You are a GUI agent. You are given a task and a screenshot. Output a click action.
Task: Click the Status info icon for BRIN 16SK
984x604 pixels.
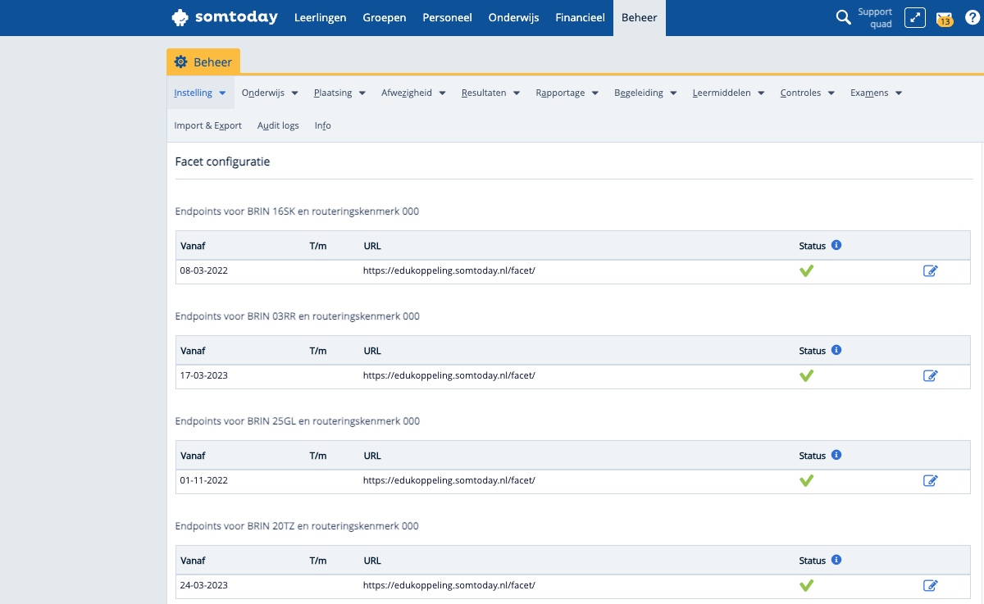(836, 245)
